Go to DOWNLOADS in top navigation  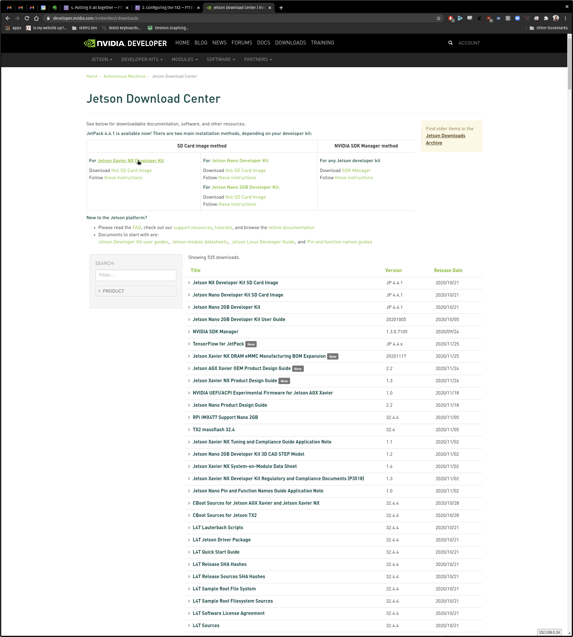tap(290, 43)
